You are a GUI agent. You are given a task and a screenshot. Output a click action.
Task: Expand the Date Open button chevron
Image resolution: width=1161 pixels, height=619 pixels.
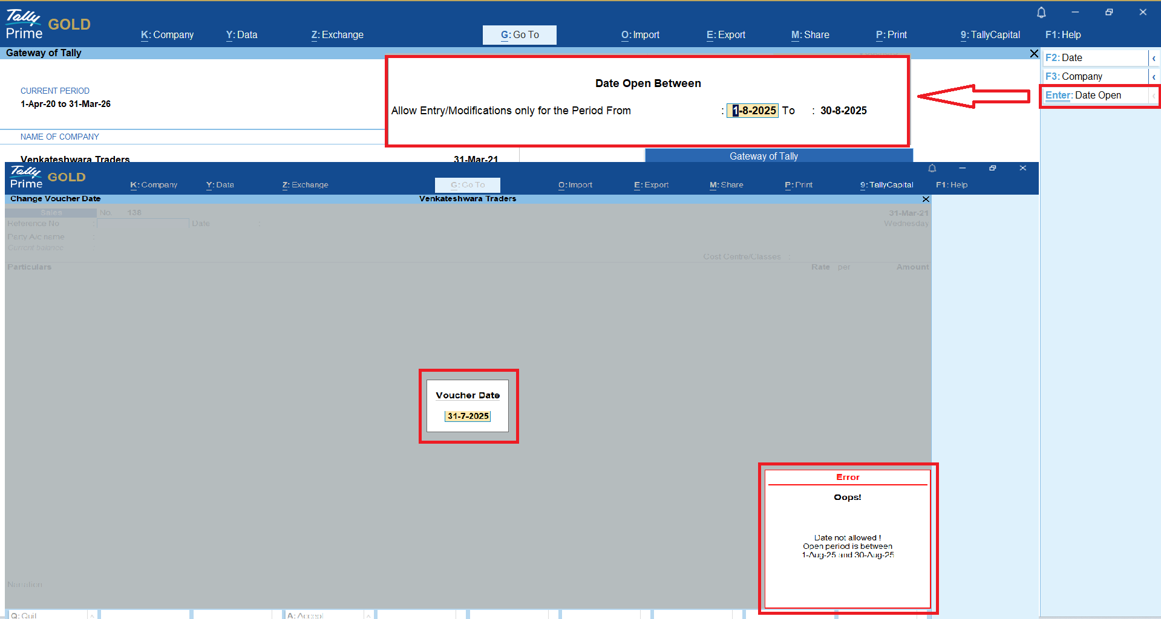1154,96
